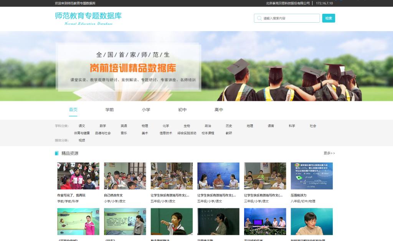Viewport: 393px width, 241px height.
Task: Open the 初中 tab
Action: [182, 110]
